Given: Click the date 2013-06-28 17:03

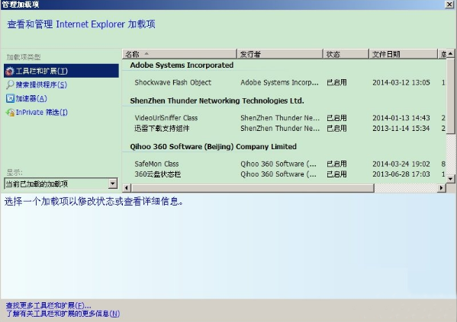Looking at the screenshot, I should coord(401,174).
